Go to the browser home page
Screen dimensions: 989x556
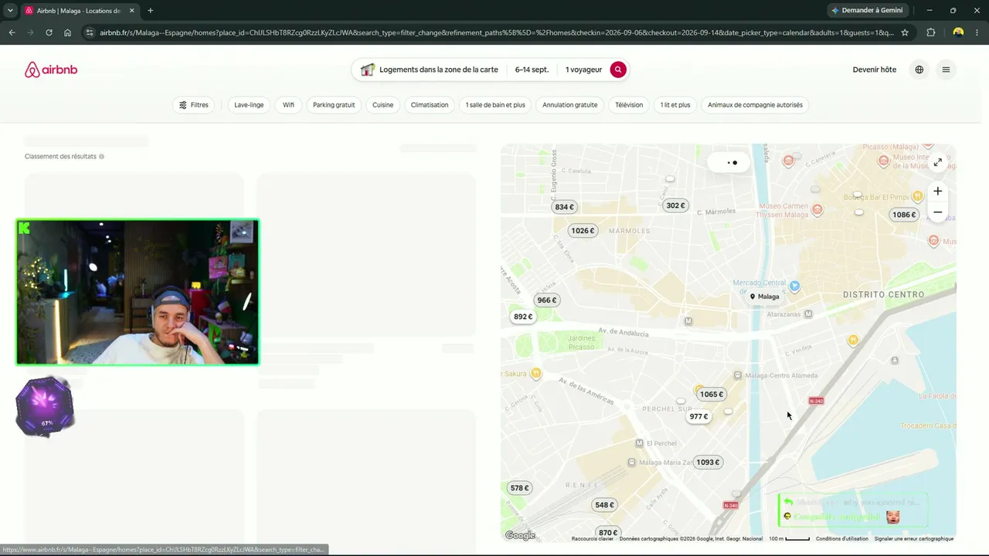click(67, 32)
